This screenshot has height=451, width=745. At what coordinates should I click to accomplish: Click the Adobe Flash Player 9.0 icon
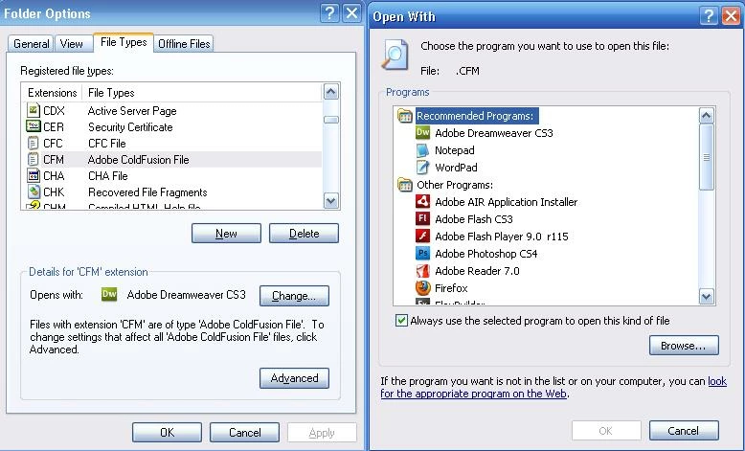(x=422, y=237)
